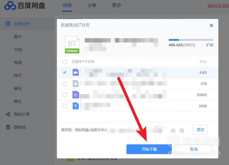
Task: Select 音乐 in the sidebar
Action: tap(18, 88)
